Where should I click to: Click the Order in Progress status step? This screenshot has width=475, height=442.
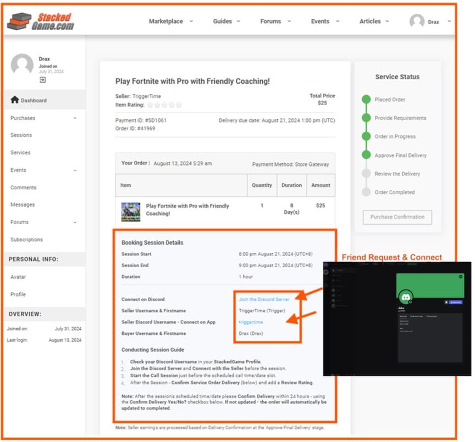[x=395, y=136]
